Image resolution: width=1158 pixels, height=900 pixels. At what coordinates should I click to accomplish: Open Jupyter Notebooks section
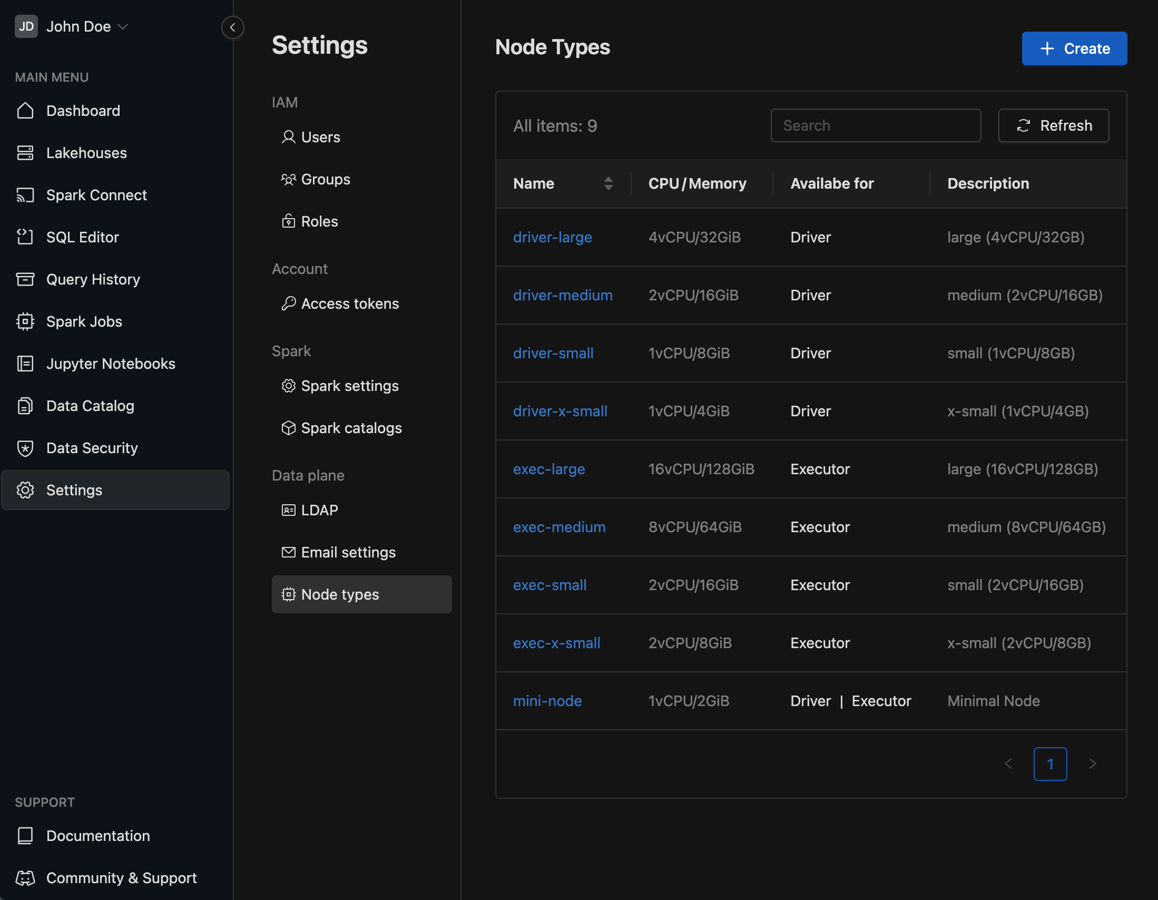coord(115,364)
